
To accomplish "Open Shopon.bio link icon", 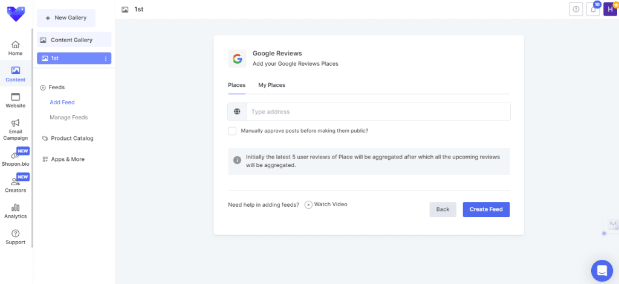I will (x=16, y=155).
